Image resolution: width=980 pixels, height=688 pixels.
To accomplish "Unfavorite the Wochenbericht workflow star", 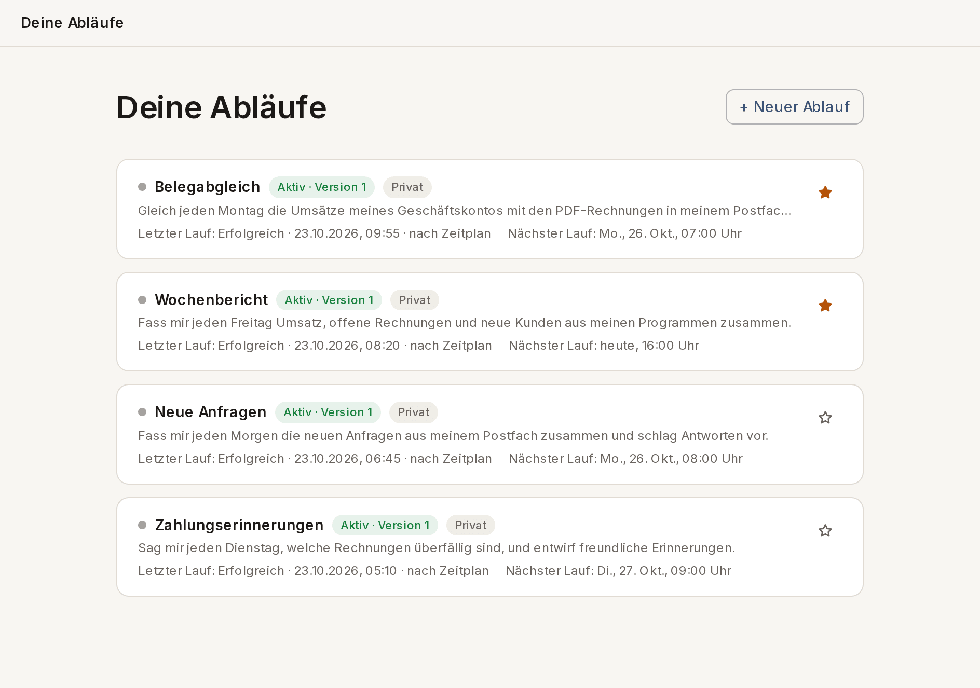I will 825,306.
